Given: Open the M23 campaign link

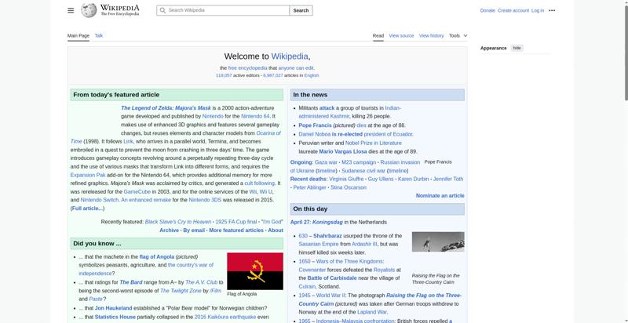Looking at the screenshot, I should (359, 162).
